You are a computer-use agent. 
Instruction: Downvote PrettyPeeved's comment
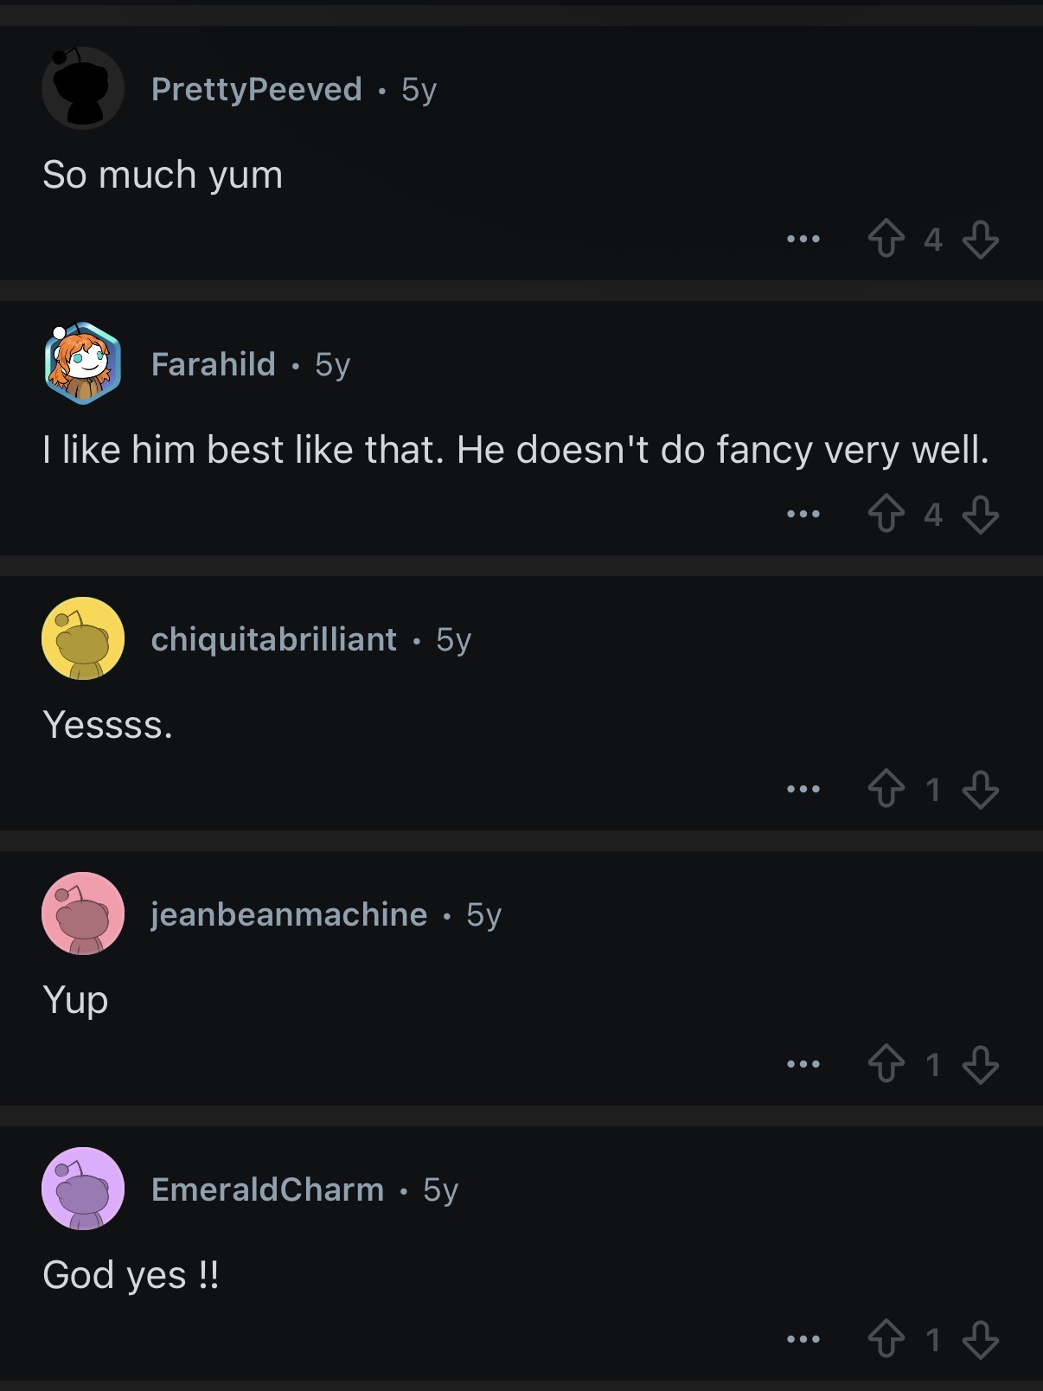tap(981, 239)
